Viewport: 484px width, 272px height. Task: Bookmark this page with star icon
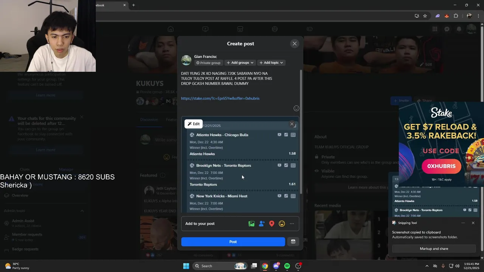pyautogui.click(x=425, y=16)
